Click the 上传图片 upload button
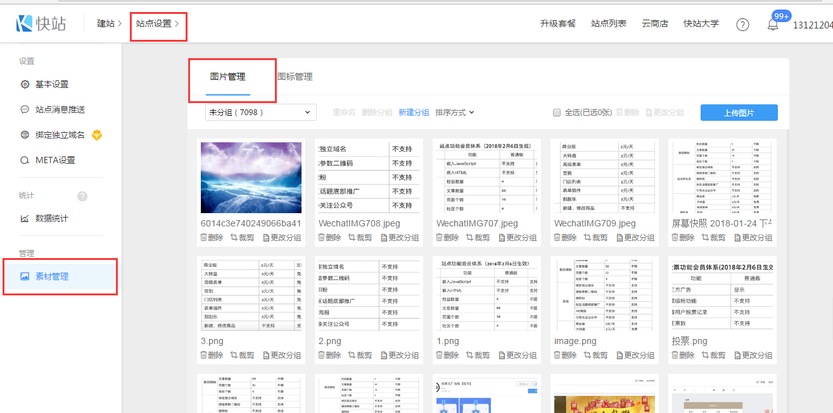 (739, 113)
